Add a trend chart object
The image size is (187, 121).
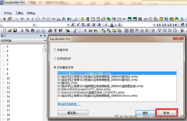click(156, 19)
